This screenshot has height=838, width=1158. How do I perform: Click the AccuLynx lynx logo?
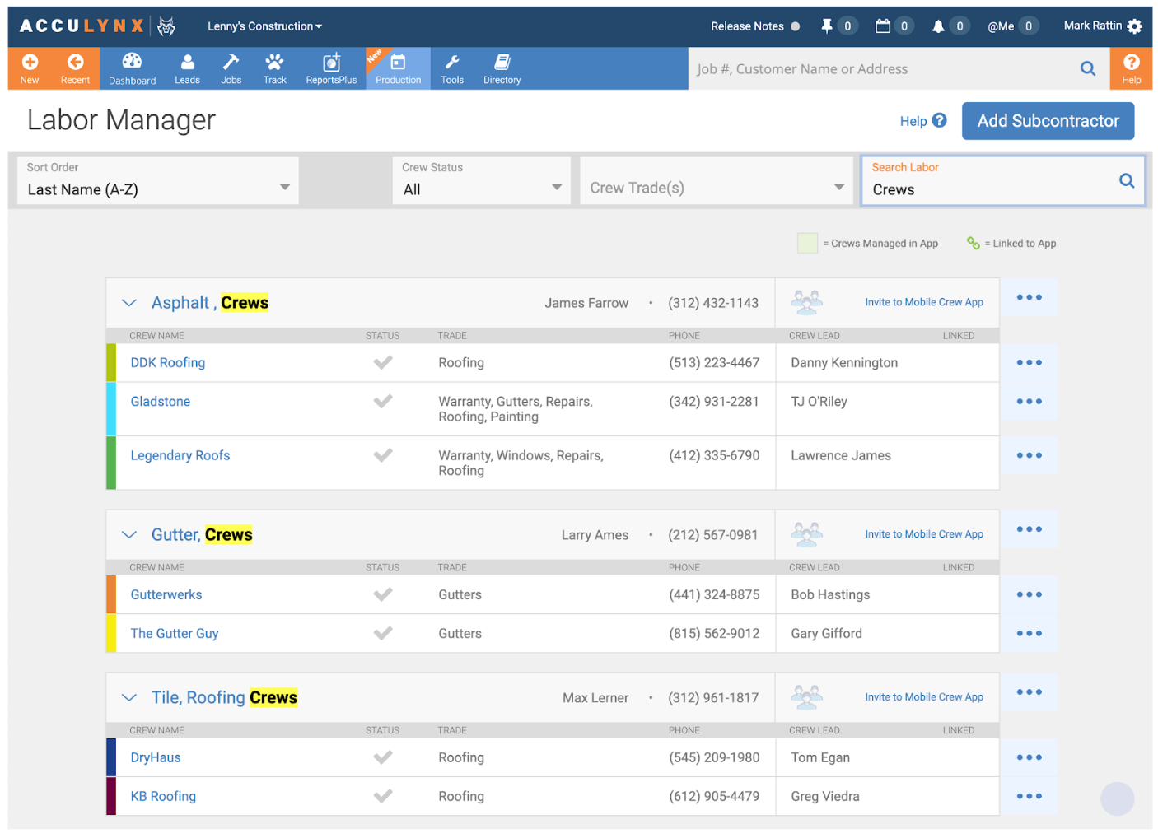coord(166,26)
